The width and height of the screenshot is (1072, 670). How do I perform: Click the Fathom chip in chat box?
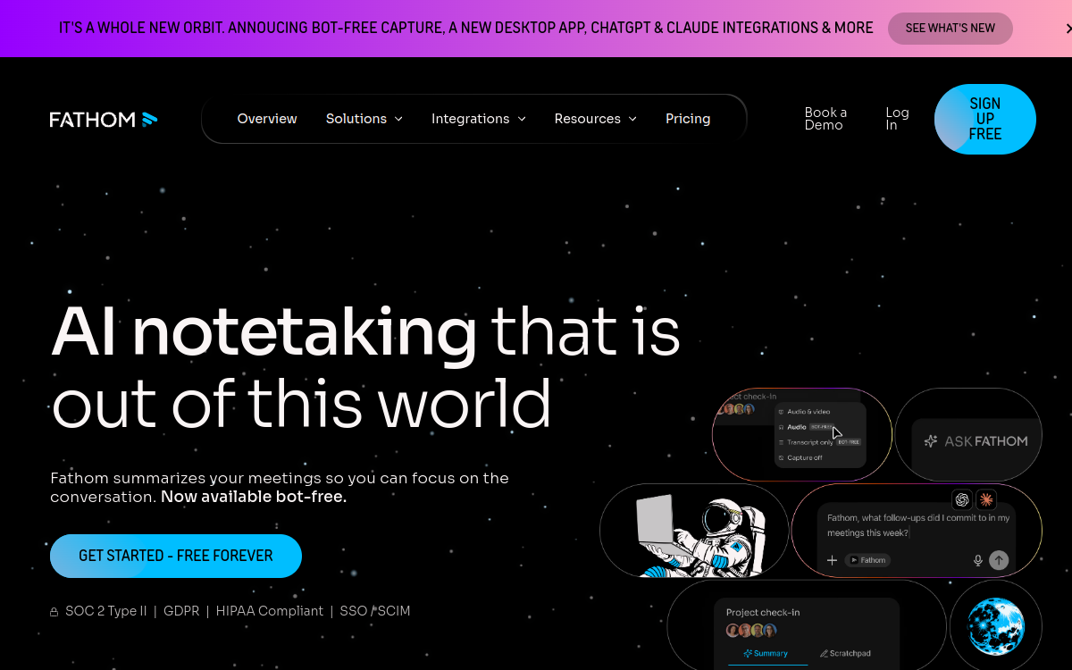coord(867,560)
